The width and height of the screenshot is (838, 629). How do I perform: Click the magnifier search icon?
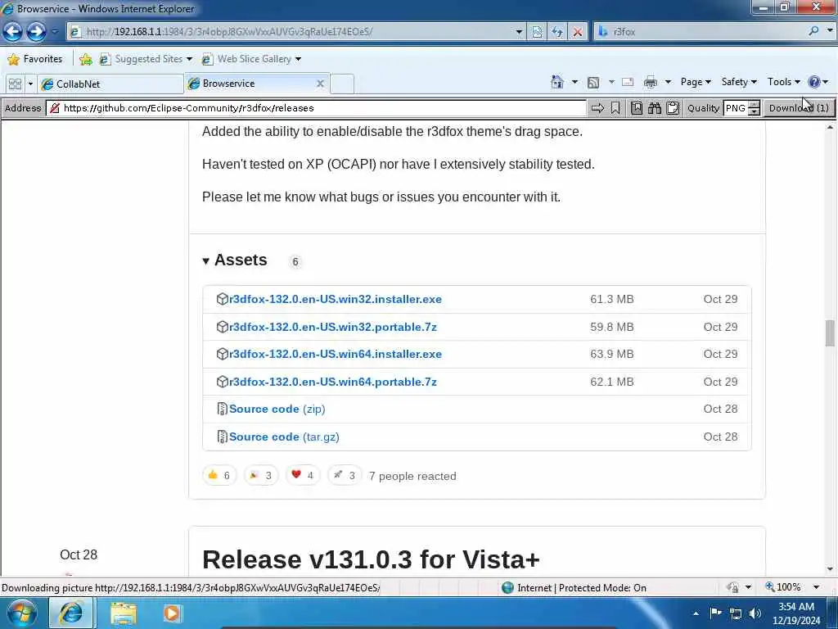tap(813, 31)
